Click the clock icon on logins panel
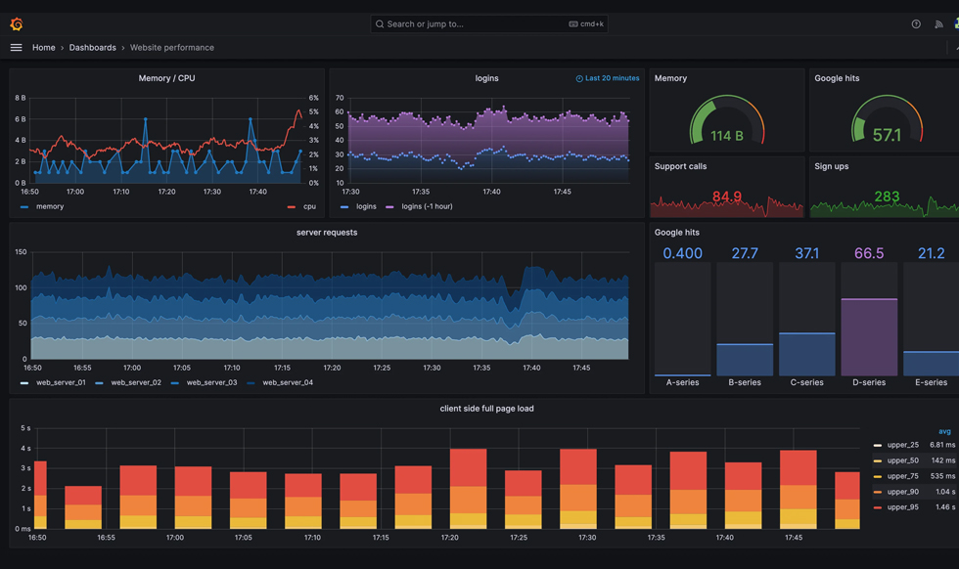 click(579, 78)
